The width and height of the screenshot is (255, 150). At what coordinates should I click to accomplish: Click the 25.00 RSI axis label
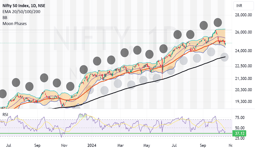(x=240, y=138)
